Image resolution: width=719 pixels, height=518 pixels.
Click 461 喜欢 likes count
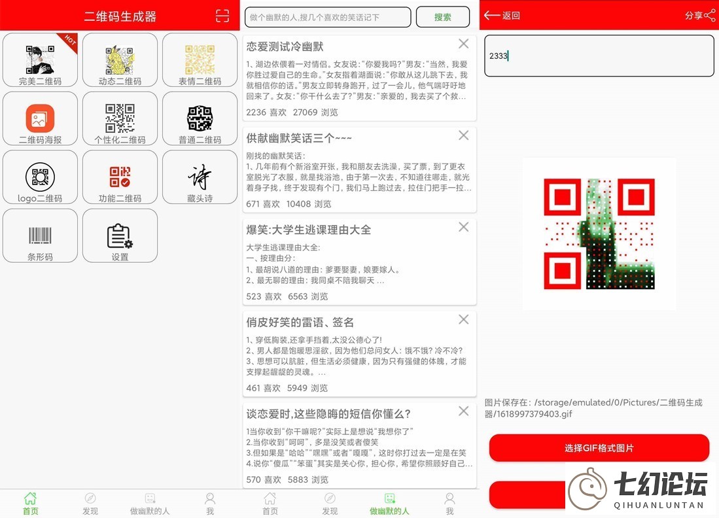[x=263, y=389]
